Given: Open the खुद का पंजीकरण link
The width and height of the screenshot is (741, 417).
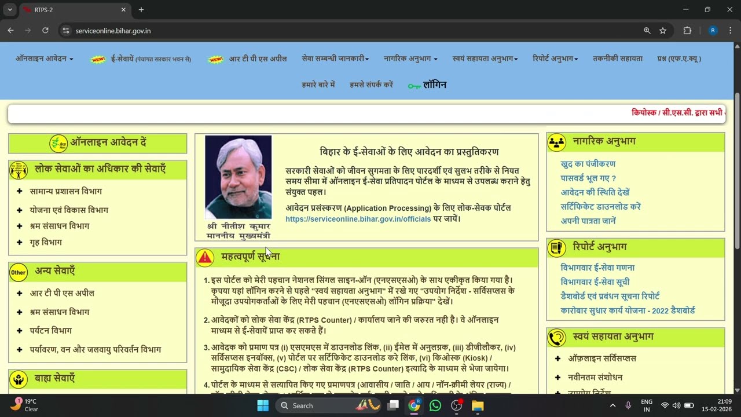Looking at the screenshot, I should pyautogui.click(x=588, y=164).
